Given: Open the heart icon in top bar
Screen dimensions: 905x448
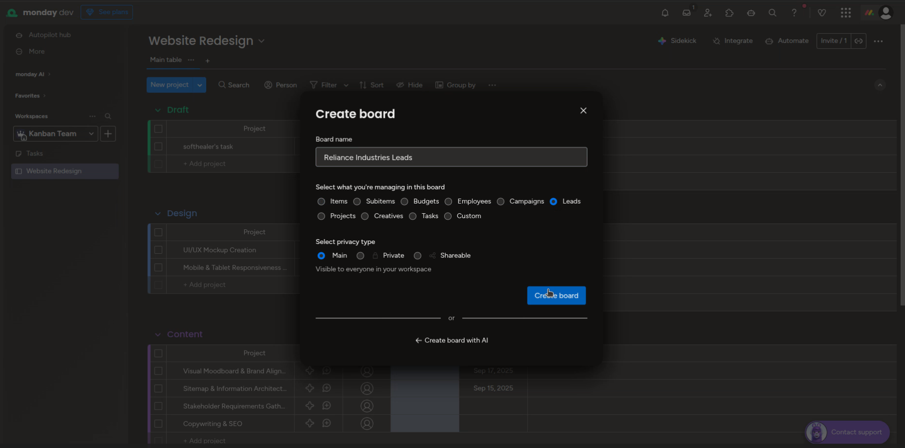Looking at the screenshot, I should 822,13.
